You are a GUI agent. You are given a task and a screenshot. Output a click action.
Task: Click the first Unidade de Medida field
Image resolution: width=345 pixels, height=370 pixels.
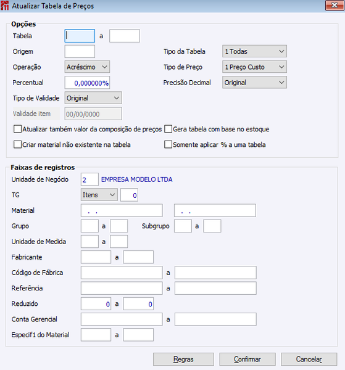[x=89, y=241]
